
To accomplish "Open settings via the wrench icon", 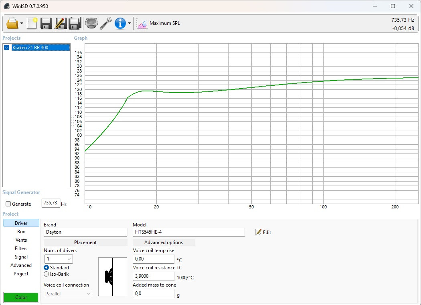I will (106, 23).
